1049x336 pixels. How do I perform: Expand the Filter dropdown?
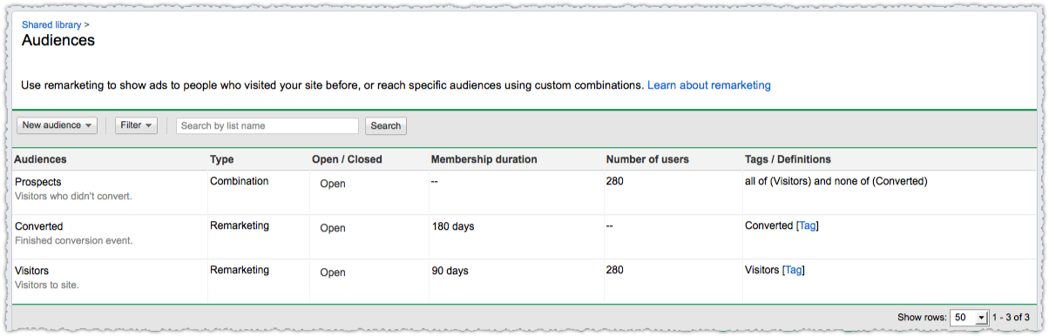tap(137, 125)
